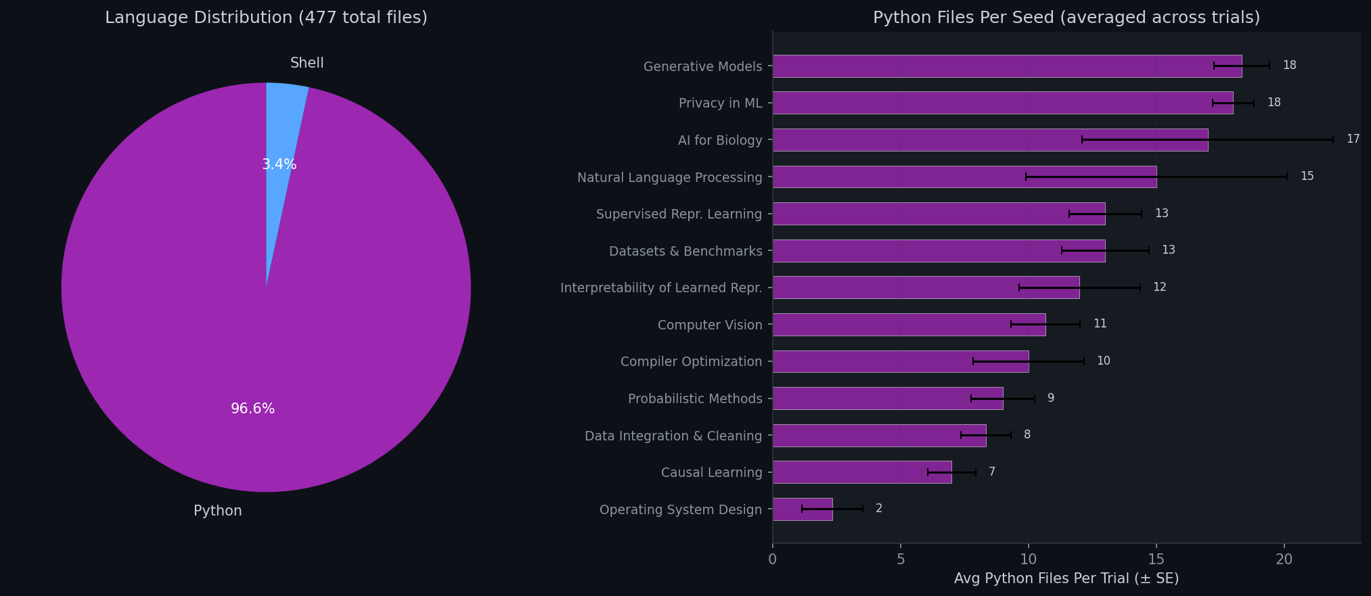The height and width of the screenshot is (596, 1371).
Task: Click the Shell label above pie
Action: (307, 63)
